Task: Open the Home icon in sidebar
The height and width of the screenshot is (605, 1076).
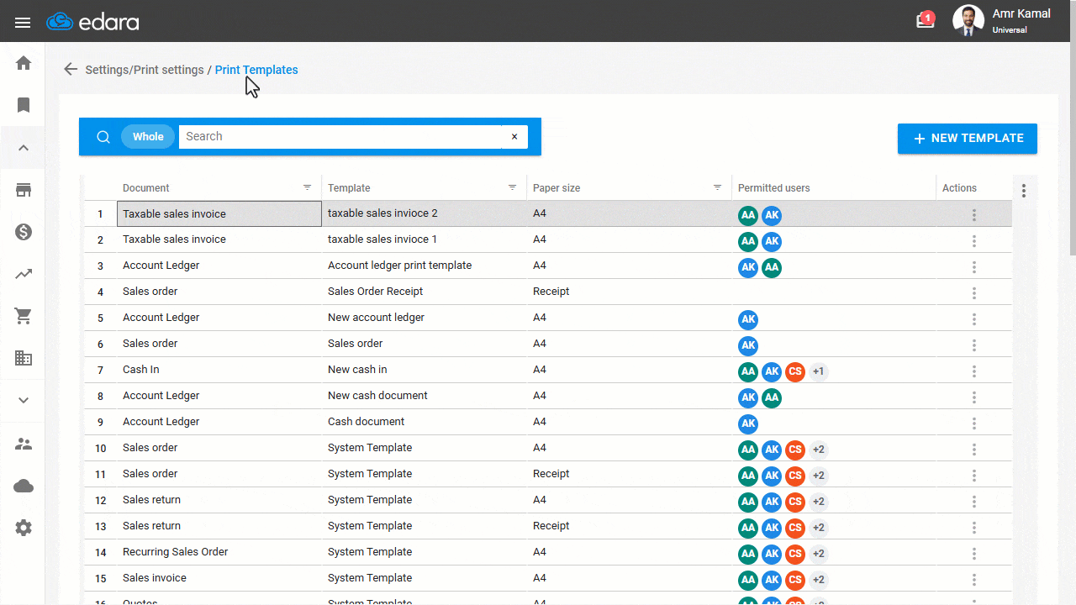Action: [x=24, y=63]
